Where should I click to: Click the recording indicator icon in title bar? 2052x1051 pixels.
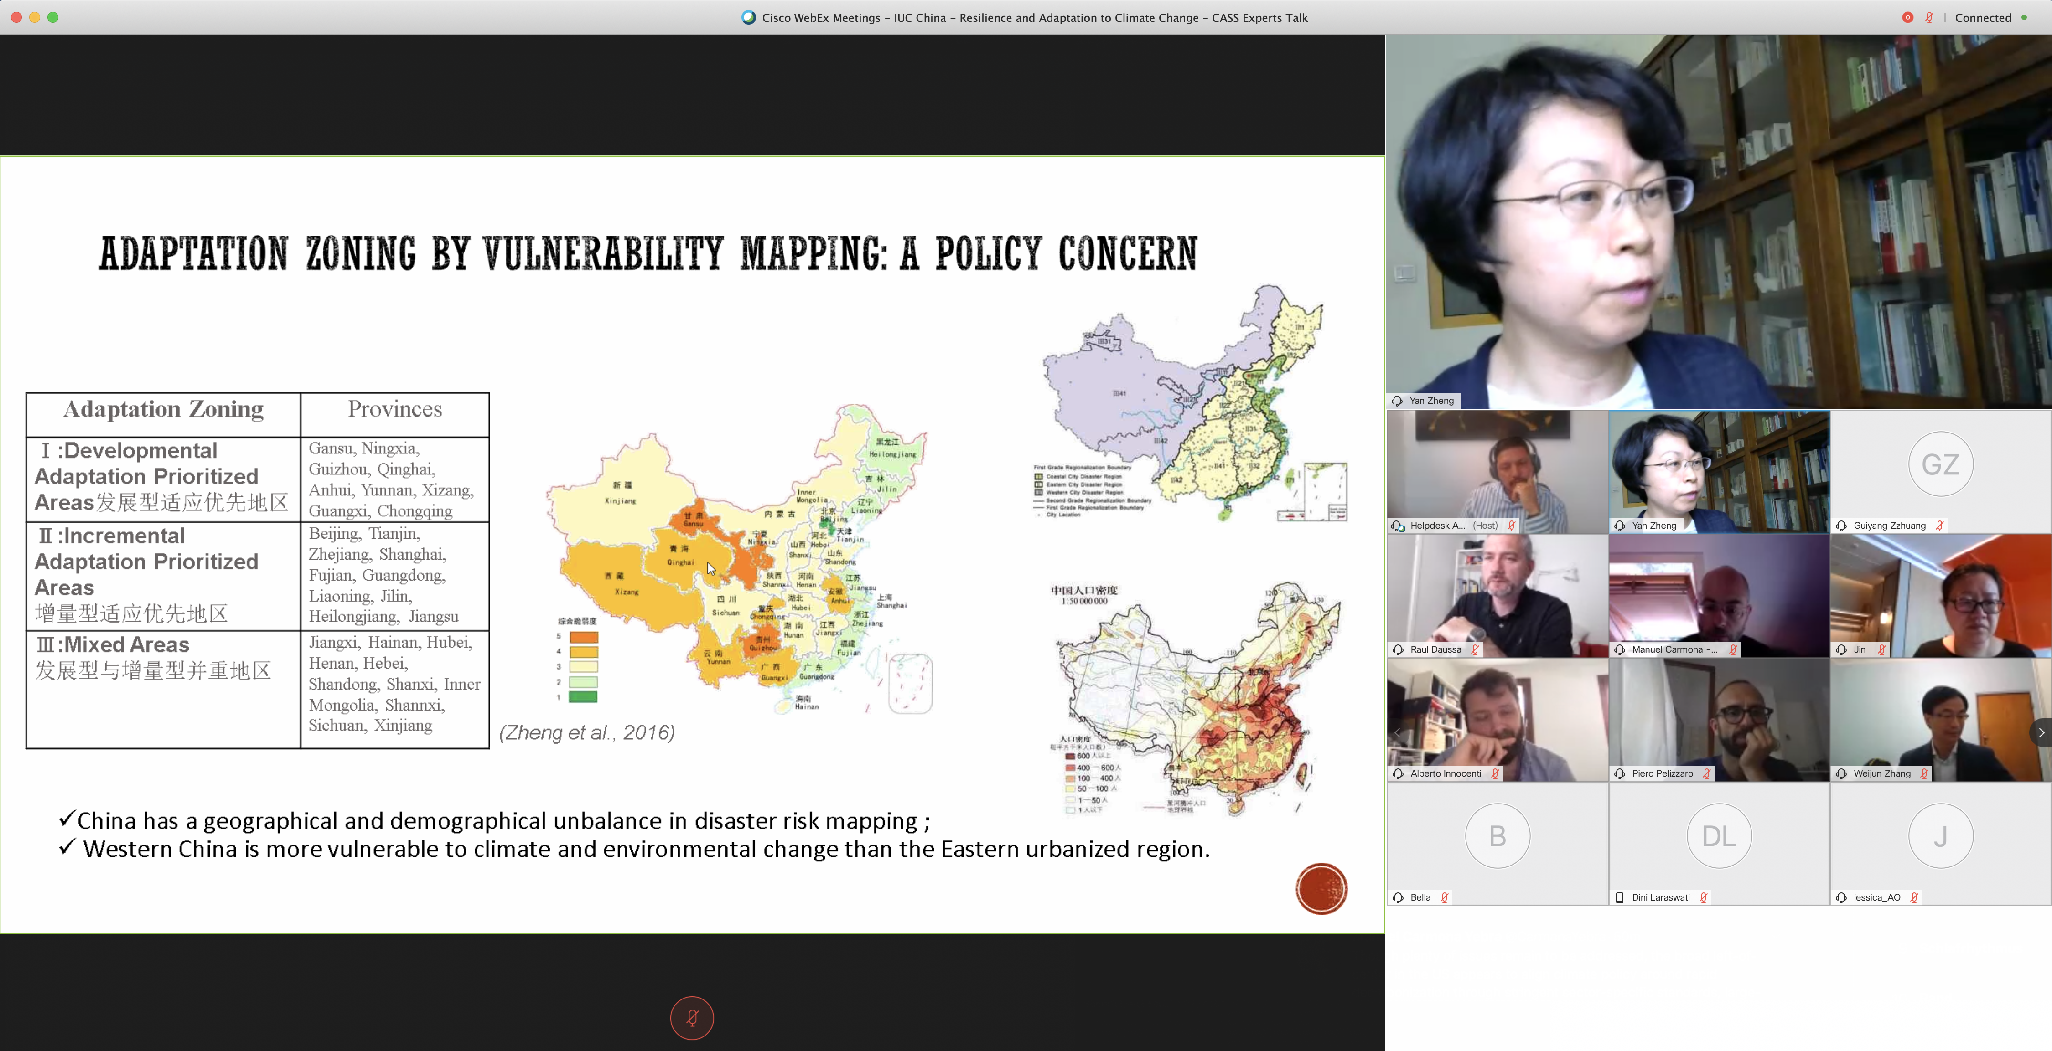click(1907, 17)
